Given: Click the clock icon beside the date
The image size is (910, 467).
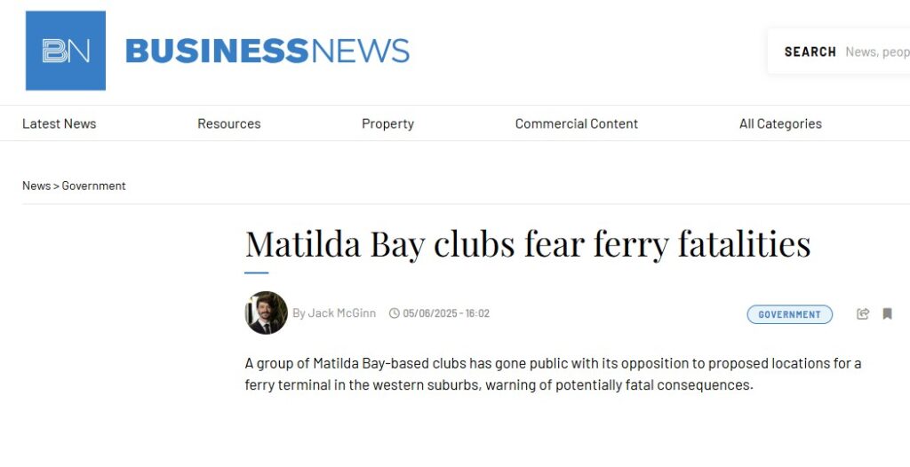Looking at the screenshot, I should point(395,313).
